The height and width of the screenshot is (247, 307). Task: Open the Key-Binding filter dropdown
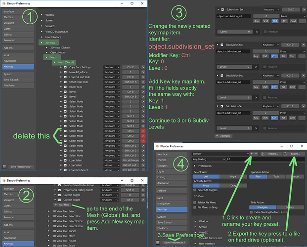[209, 159]
